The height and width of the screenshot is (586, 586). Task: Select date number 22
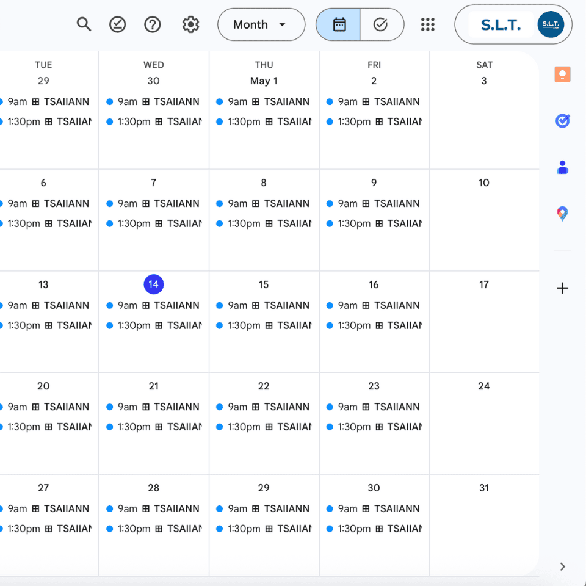pyautogui.click(x=264, y=386)
